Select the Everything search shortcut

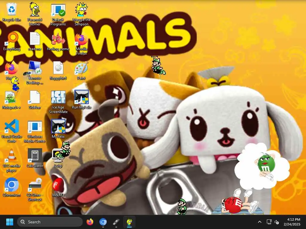[12, 41]
